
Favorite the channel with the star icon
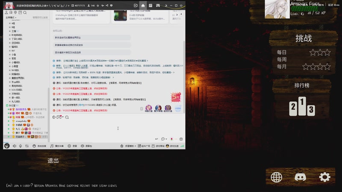coord(98,6)
